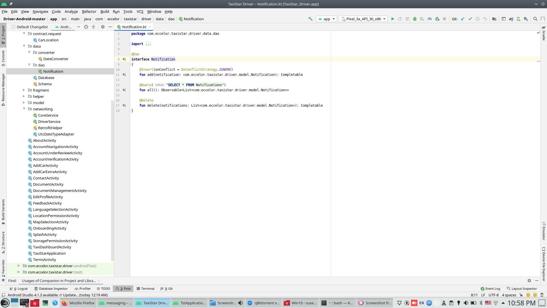Open TaxiDashboardActivity in project tree
This screenshot has width=547, height=308.
[52, 247]
